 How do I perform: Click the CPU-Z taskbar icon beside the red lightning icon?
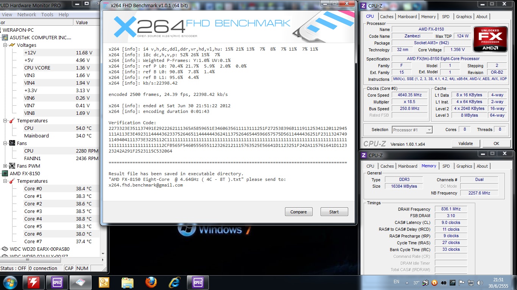[57, 282]
